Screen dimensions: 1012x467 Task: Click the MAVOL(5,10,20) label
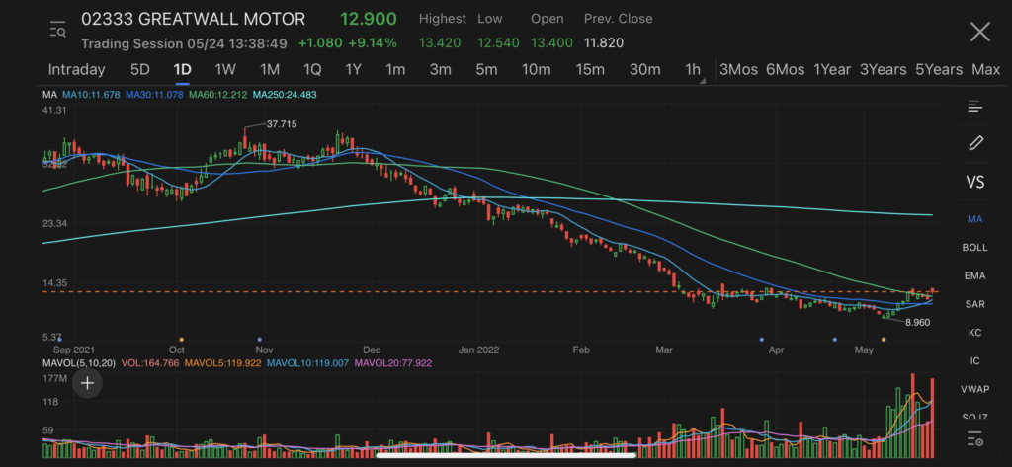pos(79,363)
